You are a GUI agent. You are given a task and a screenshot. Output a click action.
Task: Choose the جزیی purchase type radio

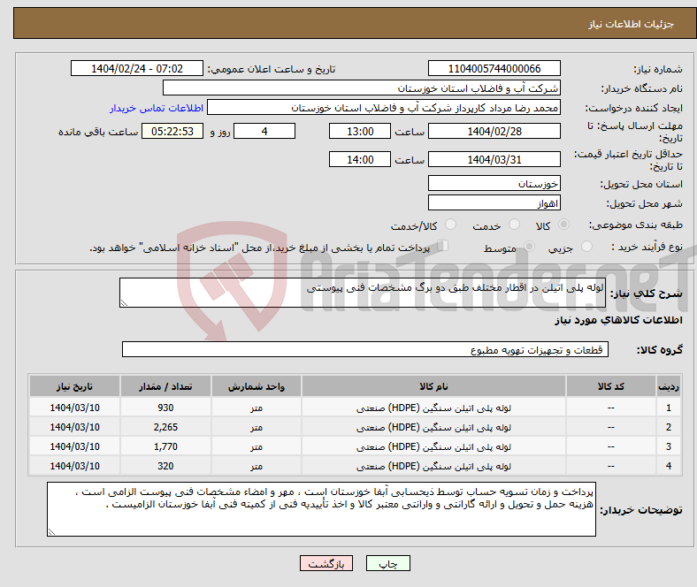click(588, 248)
